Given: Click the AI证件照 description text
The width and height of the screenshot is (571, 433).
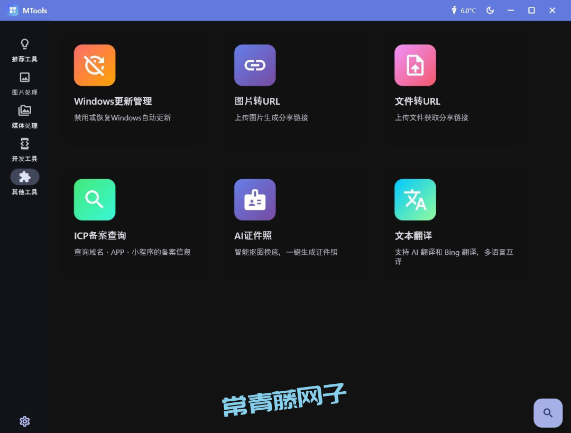Looking at the screenshot, I should (286, 252).
